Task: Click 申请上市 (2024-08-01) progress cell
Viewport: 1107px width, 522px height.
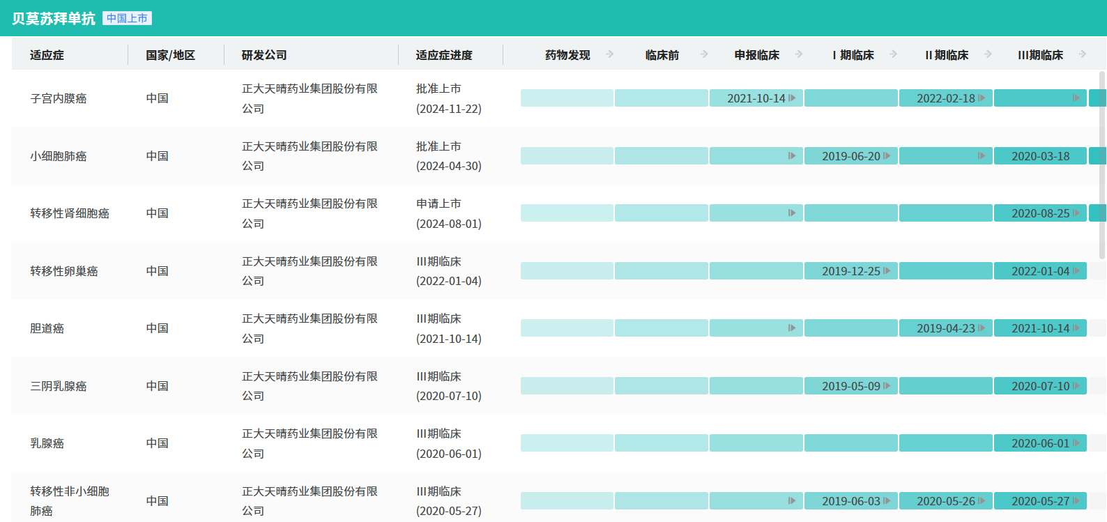Action: 449,213
